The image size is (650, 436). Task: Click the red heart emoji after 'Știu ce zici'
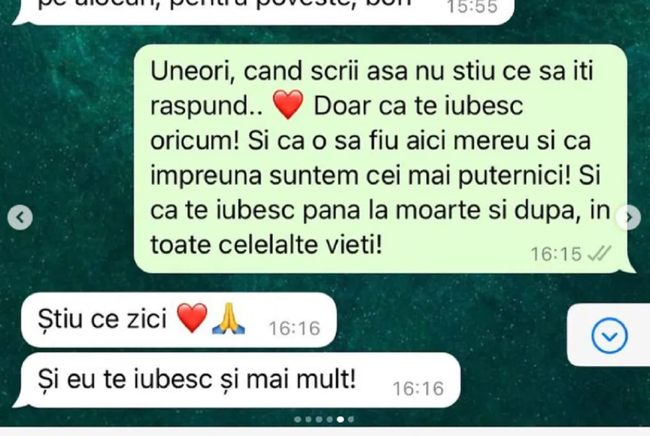(x=192, y=318)
